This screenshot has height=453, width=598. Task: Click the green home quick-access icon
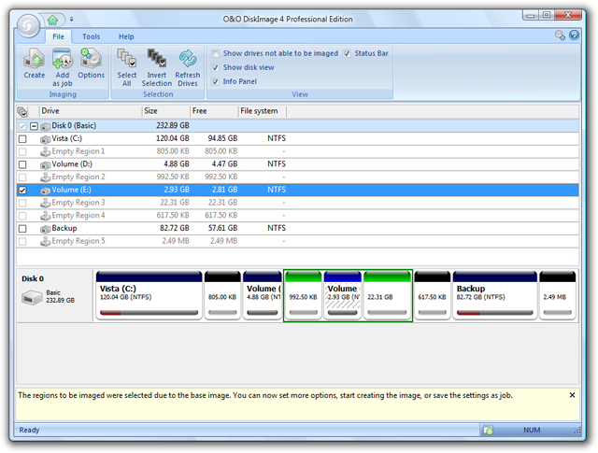(52, 19)
